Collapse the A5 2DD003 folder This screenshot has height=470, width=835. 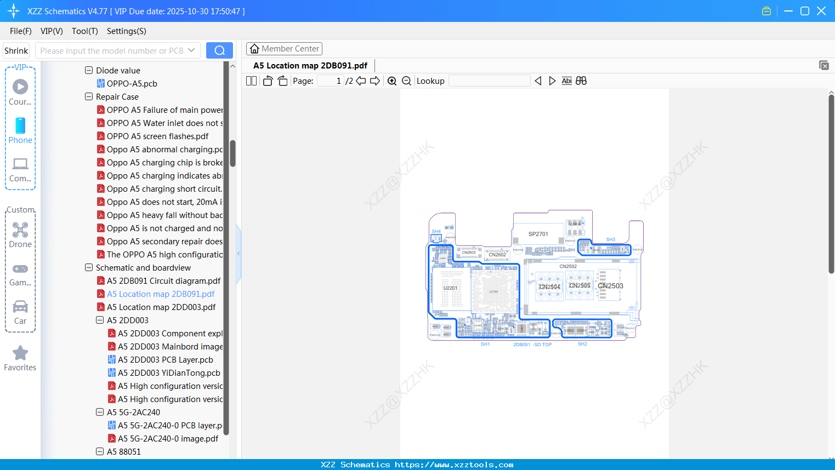click(100, 320)
